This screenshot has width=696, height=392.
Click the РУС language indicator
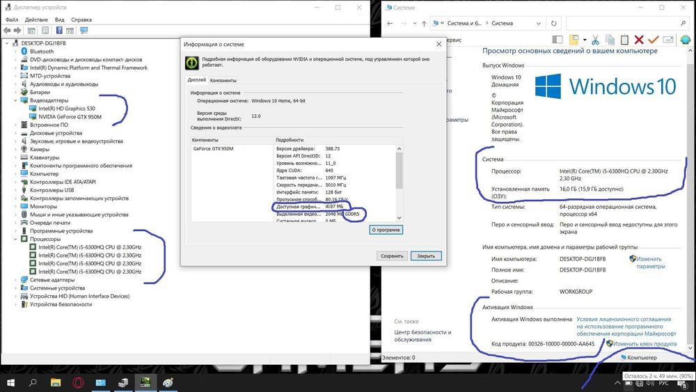click(x=663, y=383)
